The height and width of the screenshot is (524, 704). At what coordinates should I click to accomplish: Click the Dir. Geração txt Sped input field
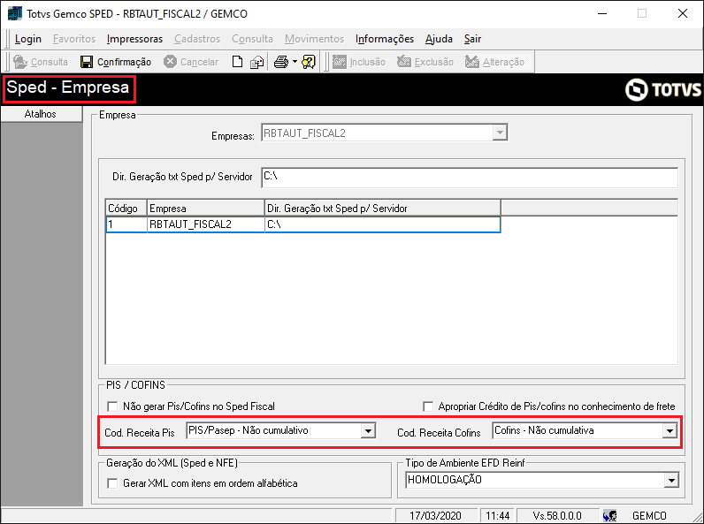[x=469, y=178]
